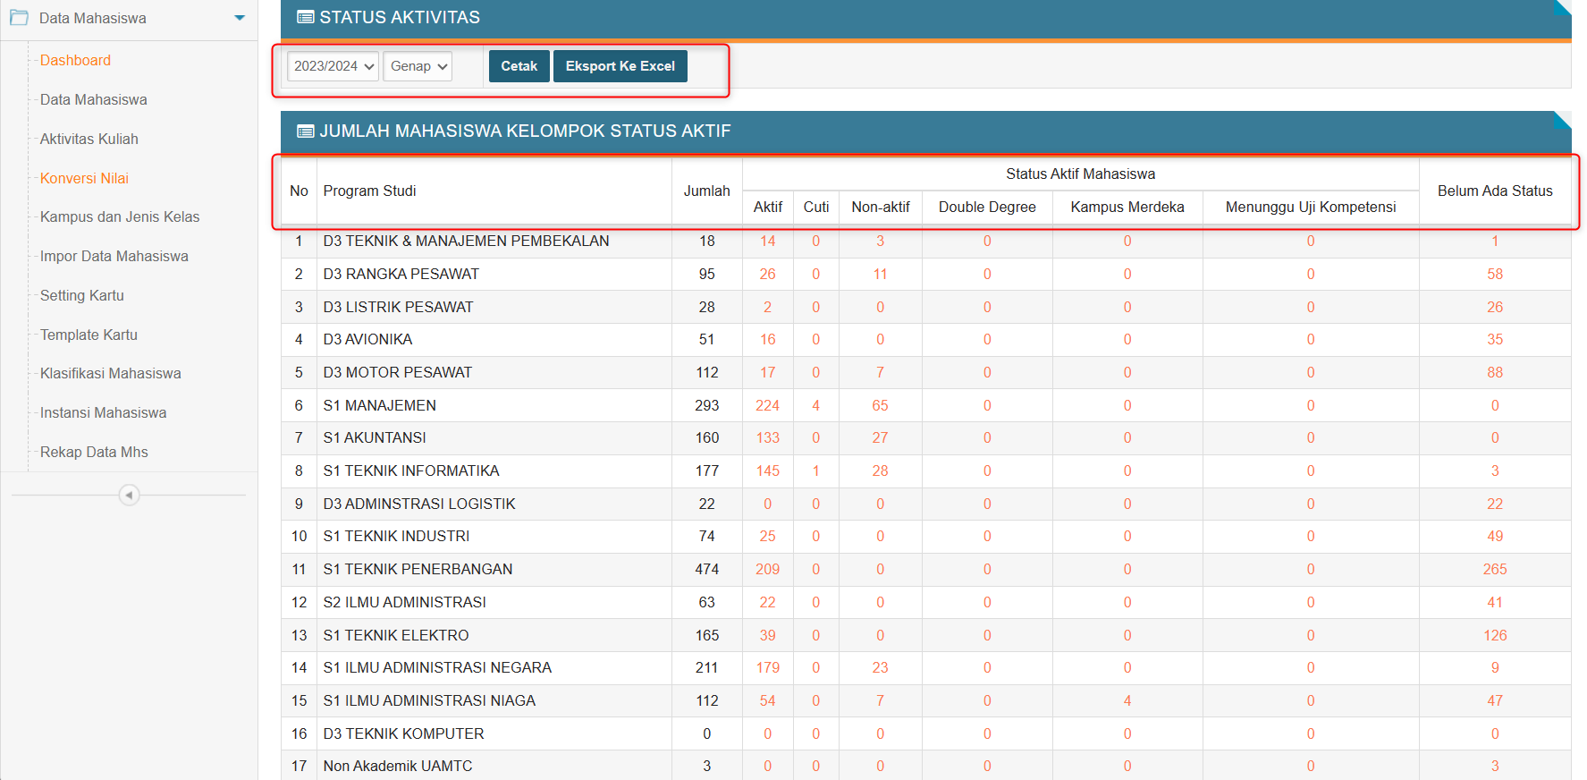Open the Genap semester dropdown
1587x780 pixels.
pyautogui.click(x=418, y=66)
